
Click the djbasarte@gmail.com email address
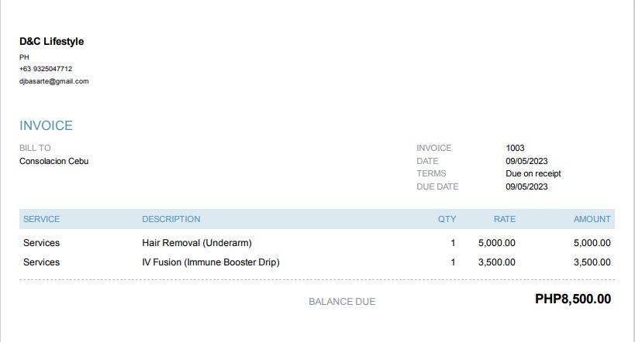[53, 81]
